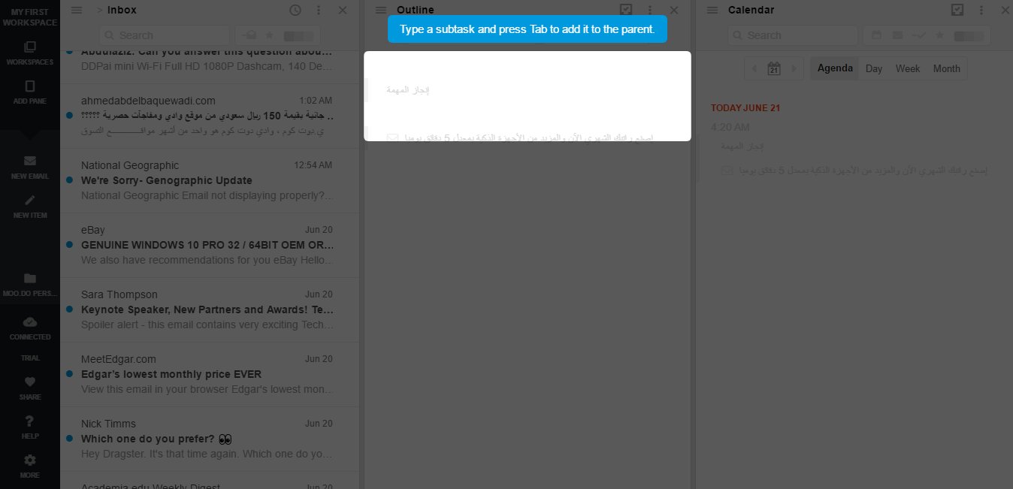
Task: Switch calendar to Month view
Action: pyautogui.click(x=946, y=68)
